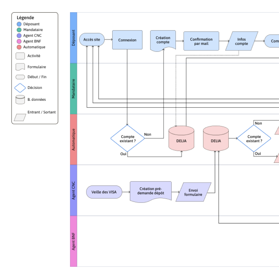Click 'Compte existant ?' diamond below Connexion
This screenshot has width=279, height=279.
point(127,138)
